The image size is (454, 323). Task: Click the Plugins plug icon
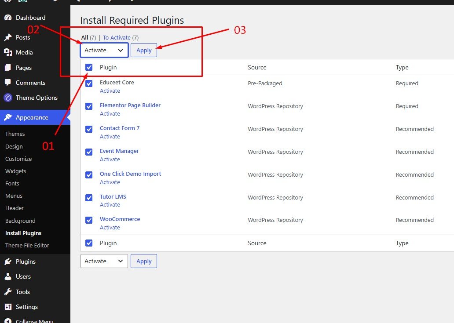8,261
